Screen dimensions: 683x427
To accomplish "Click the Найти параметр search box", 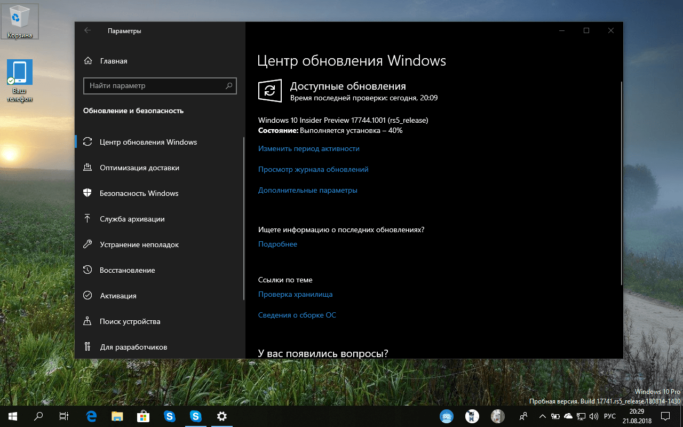I will (x=160, y=86).
